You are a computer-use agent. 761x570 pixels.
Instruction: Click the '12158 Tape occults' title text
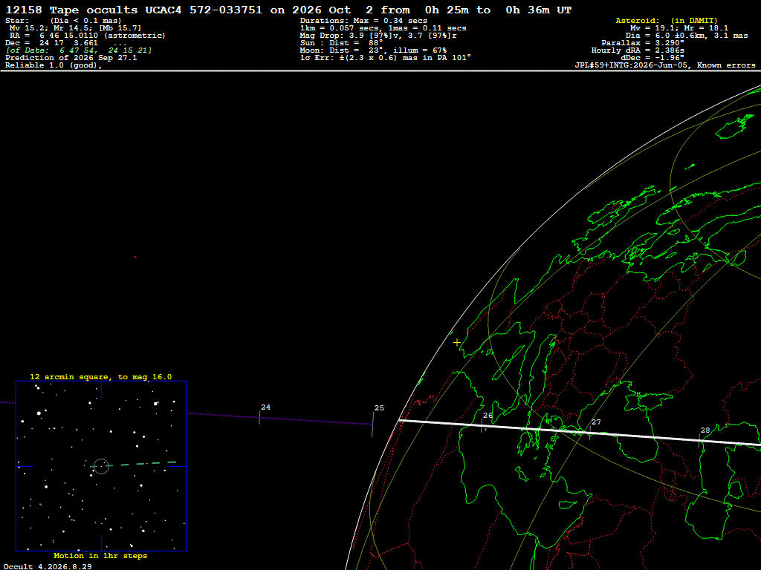[x=72, y=10]
